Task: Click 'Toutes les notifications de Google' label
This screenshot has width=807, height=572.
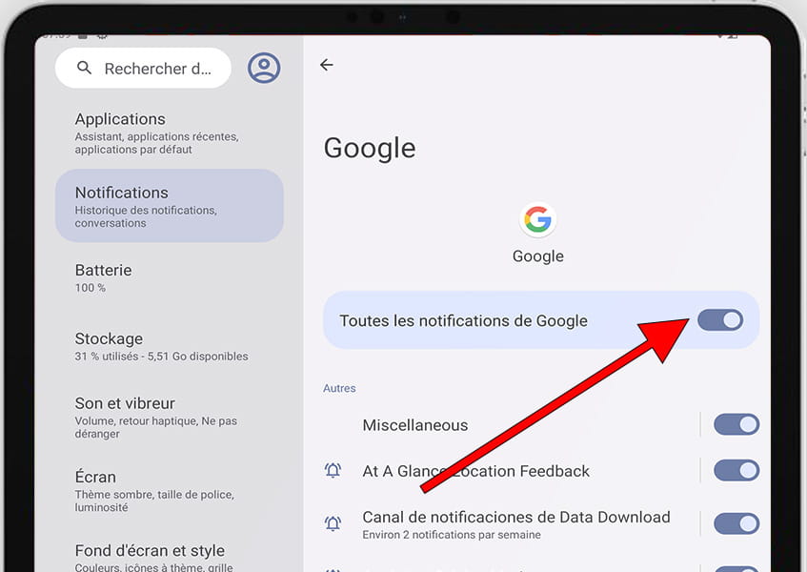Action: point(463,320)
